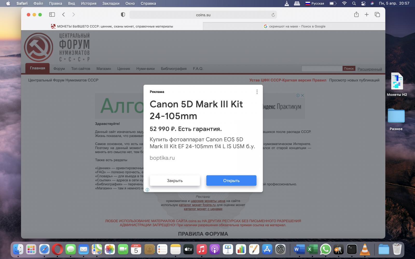Open the Правка menu
The width and height of the screenshot is (415, 259).
56,3
